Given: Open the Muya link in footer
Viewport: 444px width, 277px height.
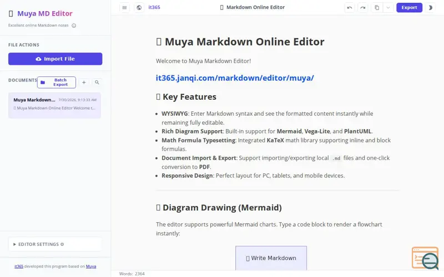Looking at the screenshot, I should pos(91,266).
